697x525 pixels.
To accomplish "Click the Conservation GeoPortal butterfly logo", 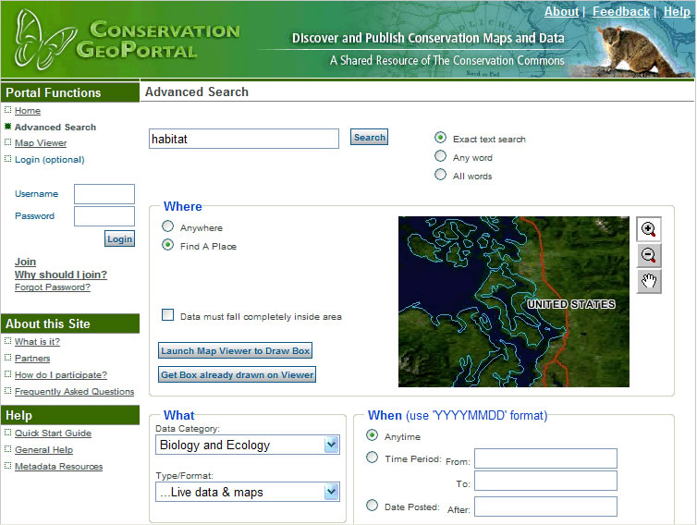I will coord(43,40).
